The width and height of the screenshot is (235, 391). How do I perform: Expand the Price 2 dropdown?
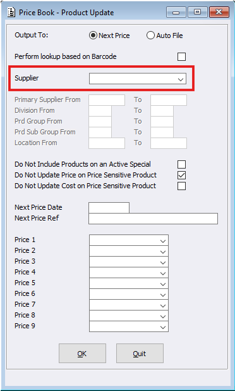click(x=129, y=251)
